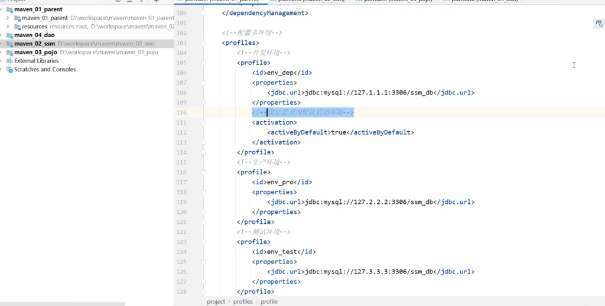Select maven_03_pojo in the project tree

[35, 53]
